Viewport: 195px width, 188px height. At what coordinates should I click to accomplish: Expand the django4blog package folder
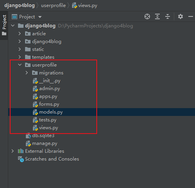tap(20, 42)
